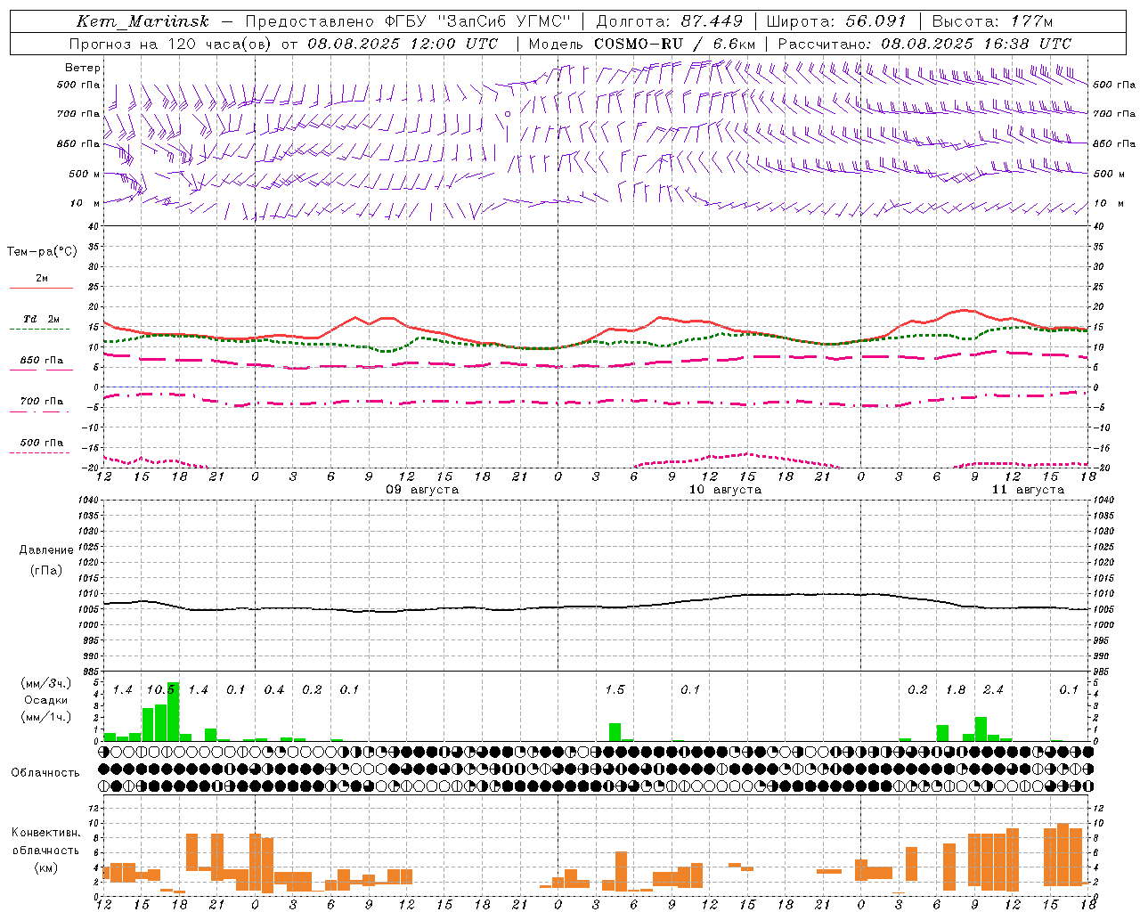
Task: Select the computed time 08.08.2025 16:38 UTC
Action: tap(976, 44)
